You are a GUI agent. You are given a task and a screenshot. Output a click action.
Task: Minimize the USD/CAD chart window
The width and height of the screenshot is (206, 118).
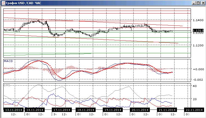pos(194,3)
